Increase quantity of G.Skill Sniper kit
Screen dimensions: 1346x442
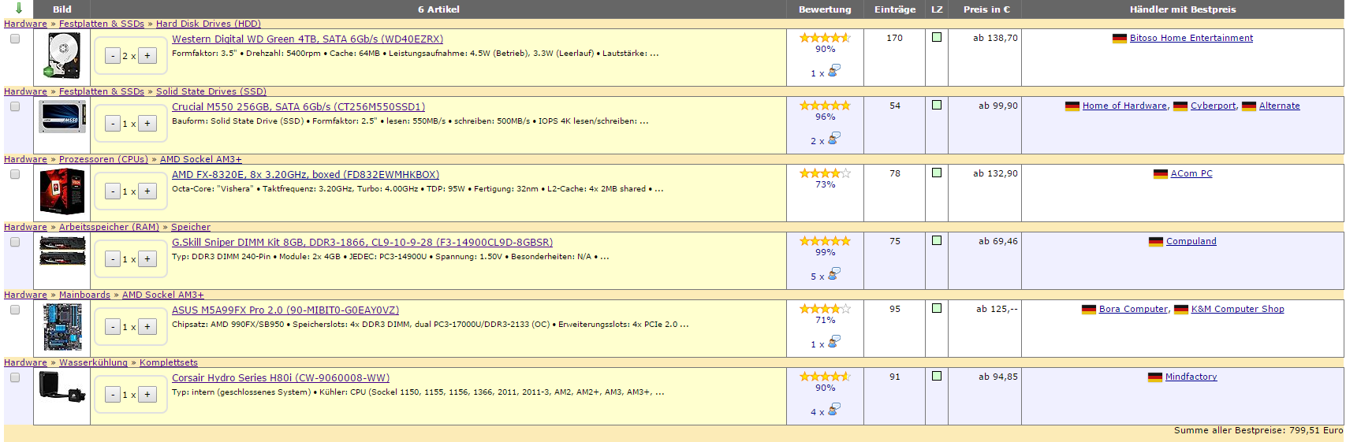[x=147, y=259]
